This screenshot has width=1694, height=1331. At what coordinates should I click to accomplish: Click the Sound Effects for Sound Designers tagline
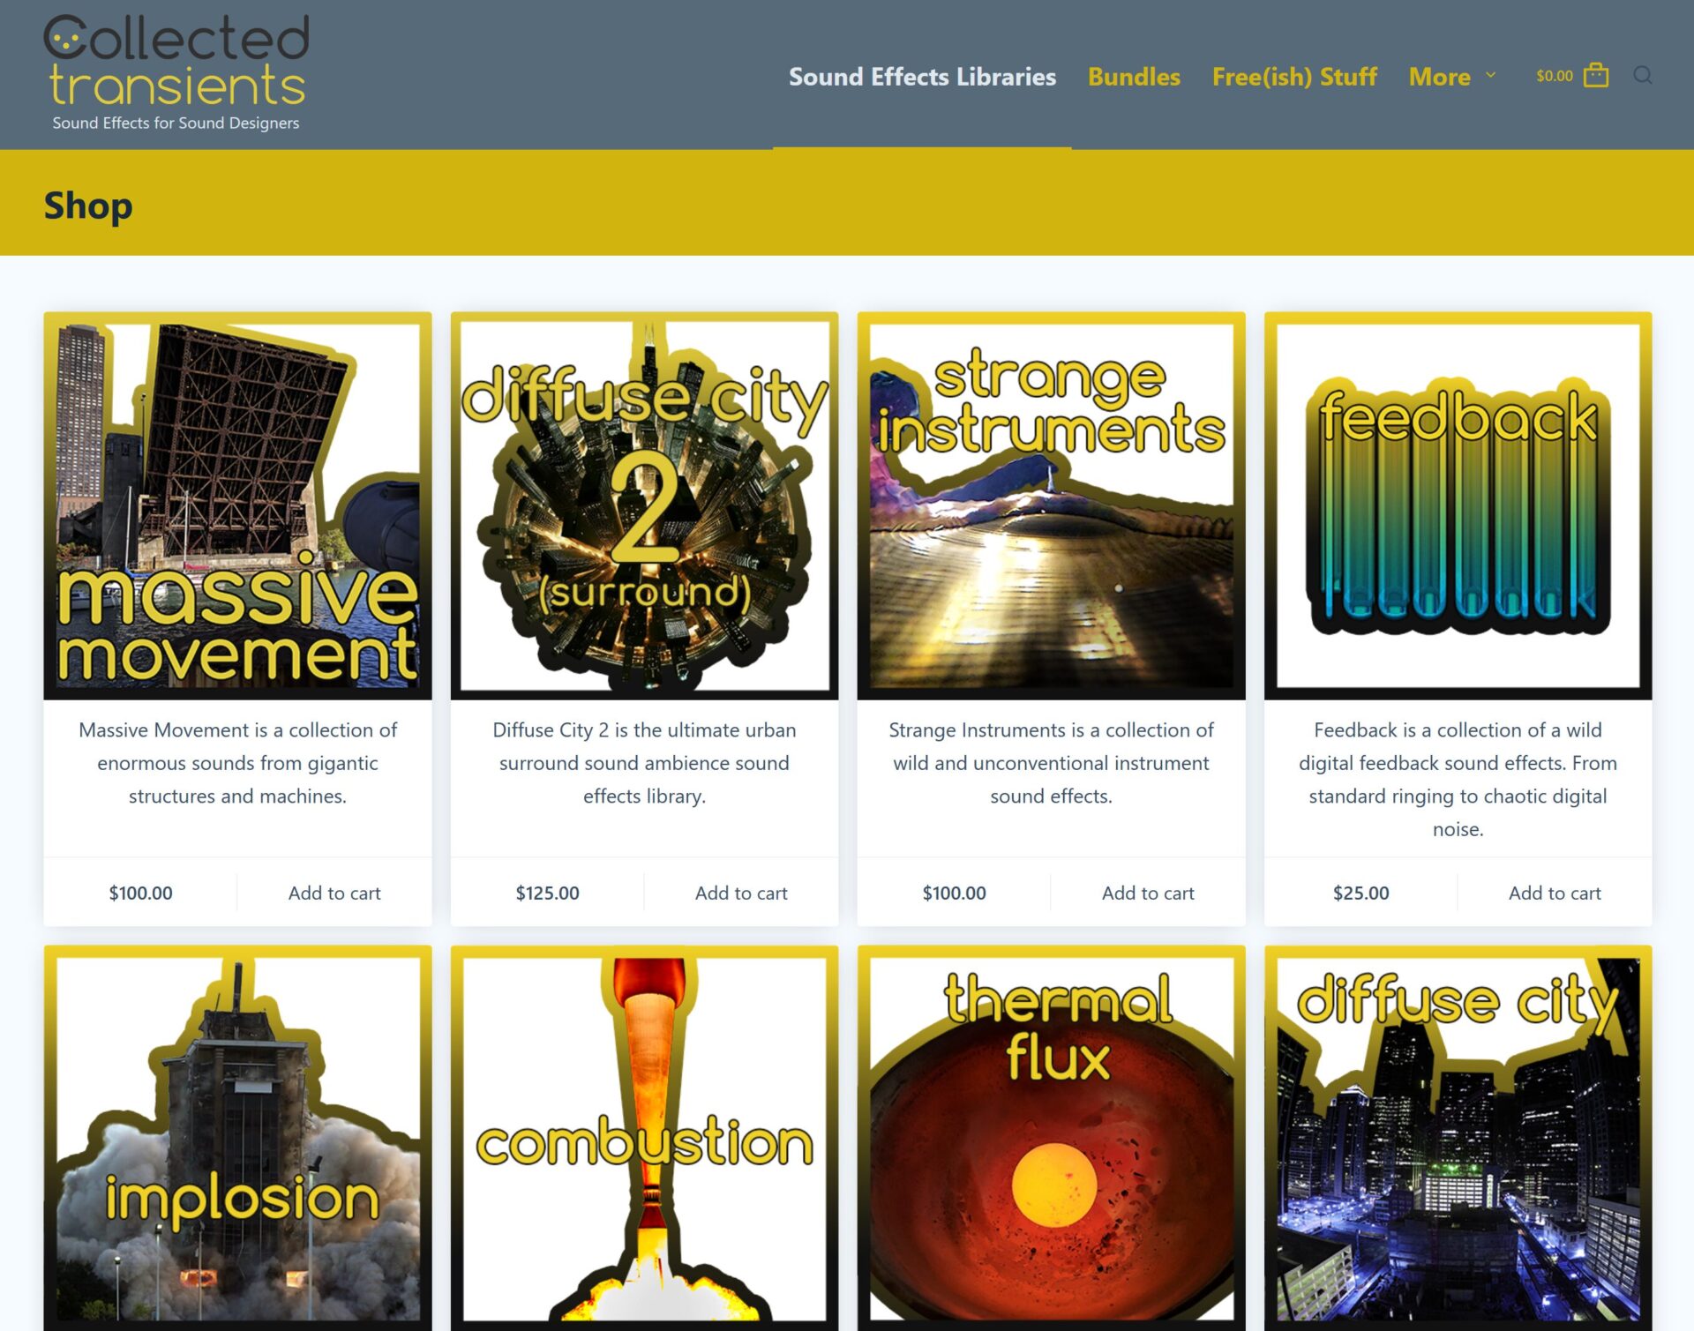click(176, 123)
